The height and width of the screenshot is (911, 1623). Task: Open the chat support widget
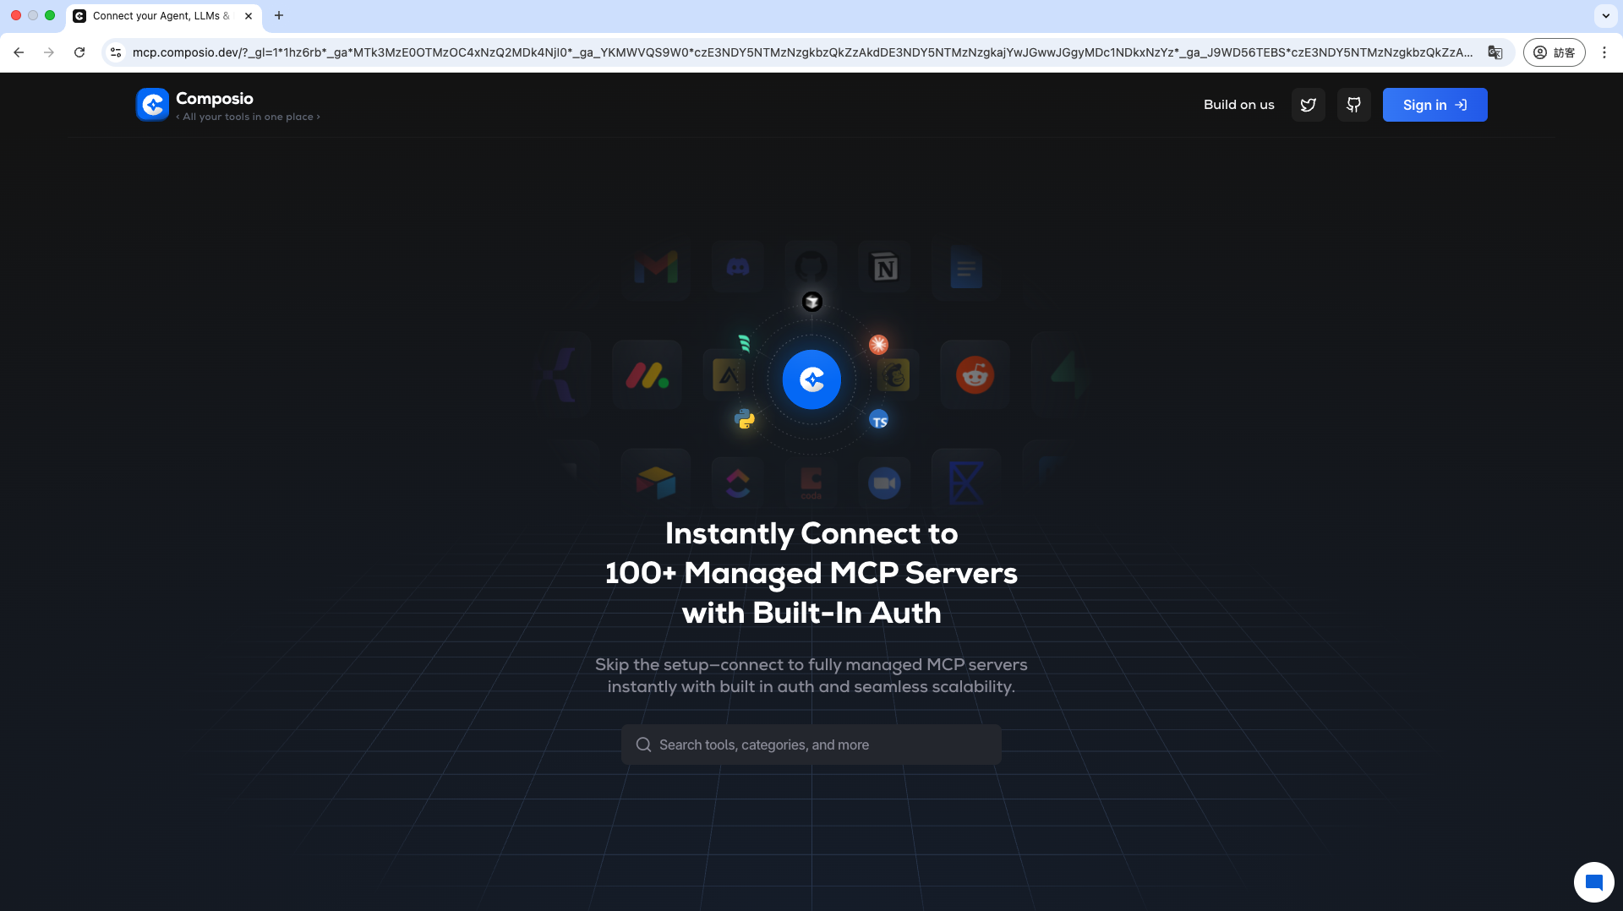pos(1594,882)
